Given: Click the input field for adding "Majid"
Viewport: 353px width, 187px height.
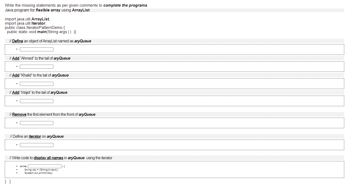Looking at the screenshot, I should 36,101.
